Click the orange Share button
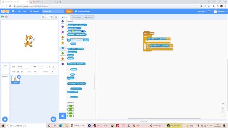 click(69, 11)
